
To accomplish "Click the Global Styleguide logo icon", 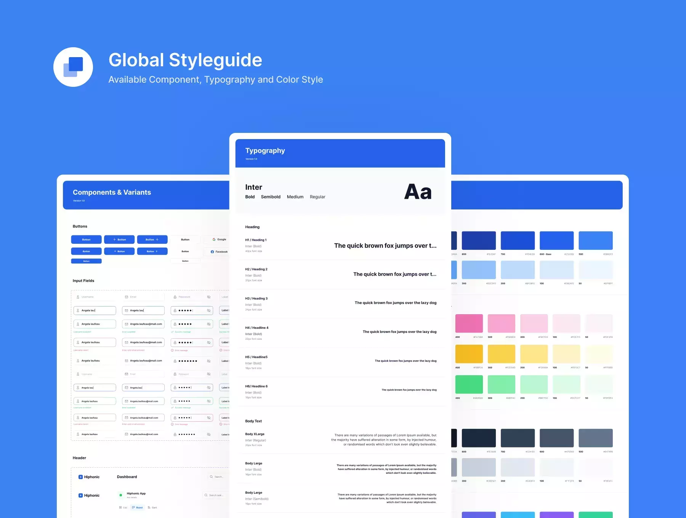I will (73, 67).
